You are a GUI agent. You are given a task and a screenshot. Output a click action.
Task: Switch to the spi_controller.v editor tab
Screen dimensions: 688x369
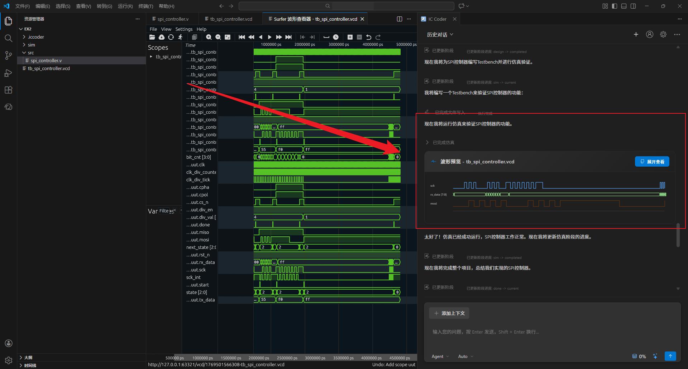173,19
